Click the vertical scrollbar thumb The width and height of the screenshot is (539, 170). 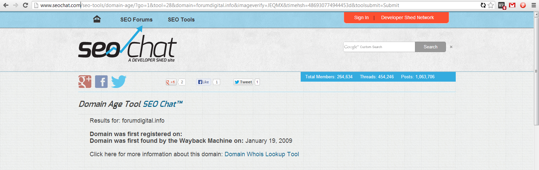pos(536,71)
